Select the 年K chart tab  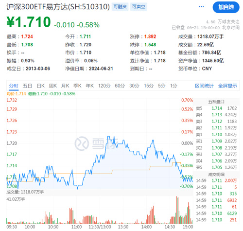point(89,86)
